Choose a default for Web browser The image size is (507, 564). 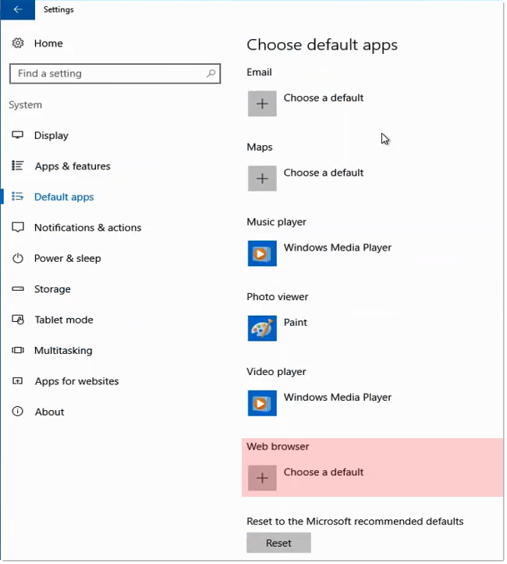click(x=324, y=473)
